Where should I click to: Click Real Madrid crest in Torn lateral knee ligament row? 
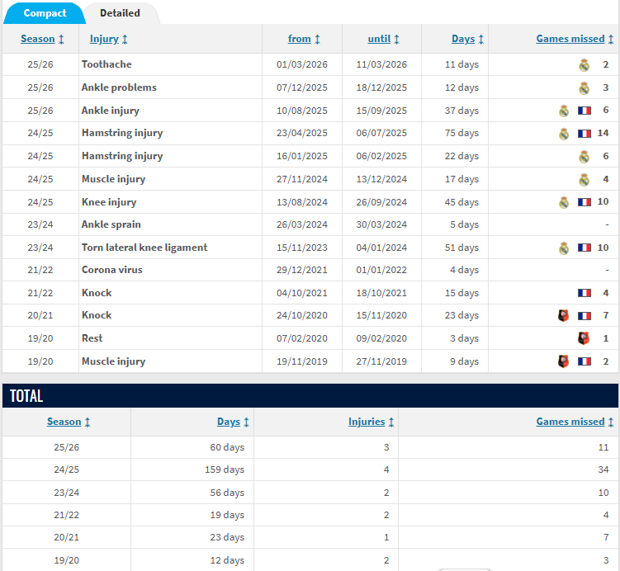564,248
